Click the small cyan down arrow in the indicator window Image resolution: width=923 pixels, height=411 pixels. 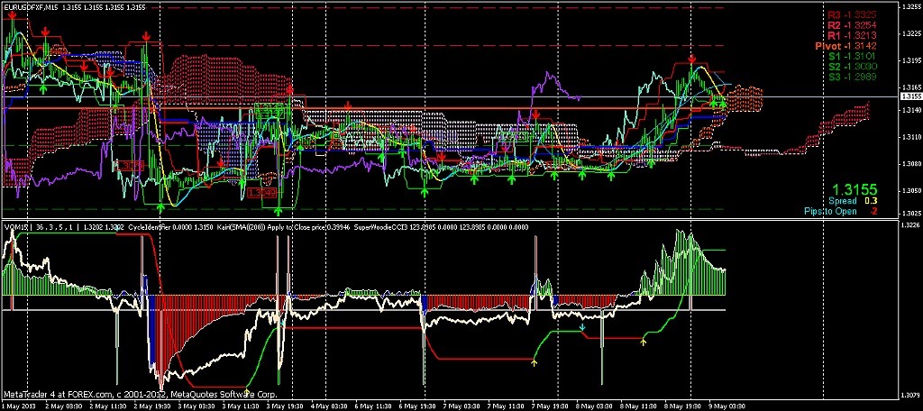(x=582, y=327)
